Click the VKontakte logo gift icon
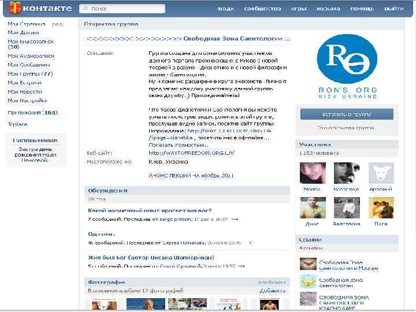Screen dimensions: 416x312 15,8
